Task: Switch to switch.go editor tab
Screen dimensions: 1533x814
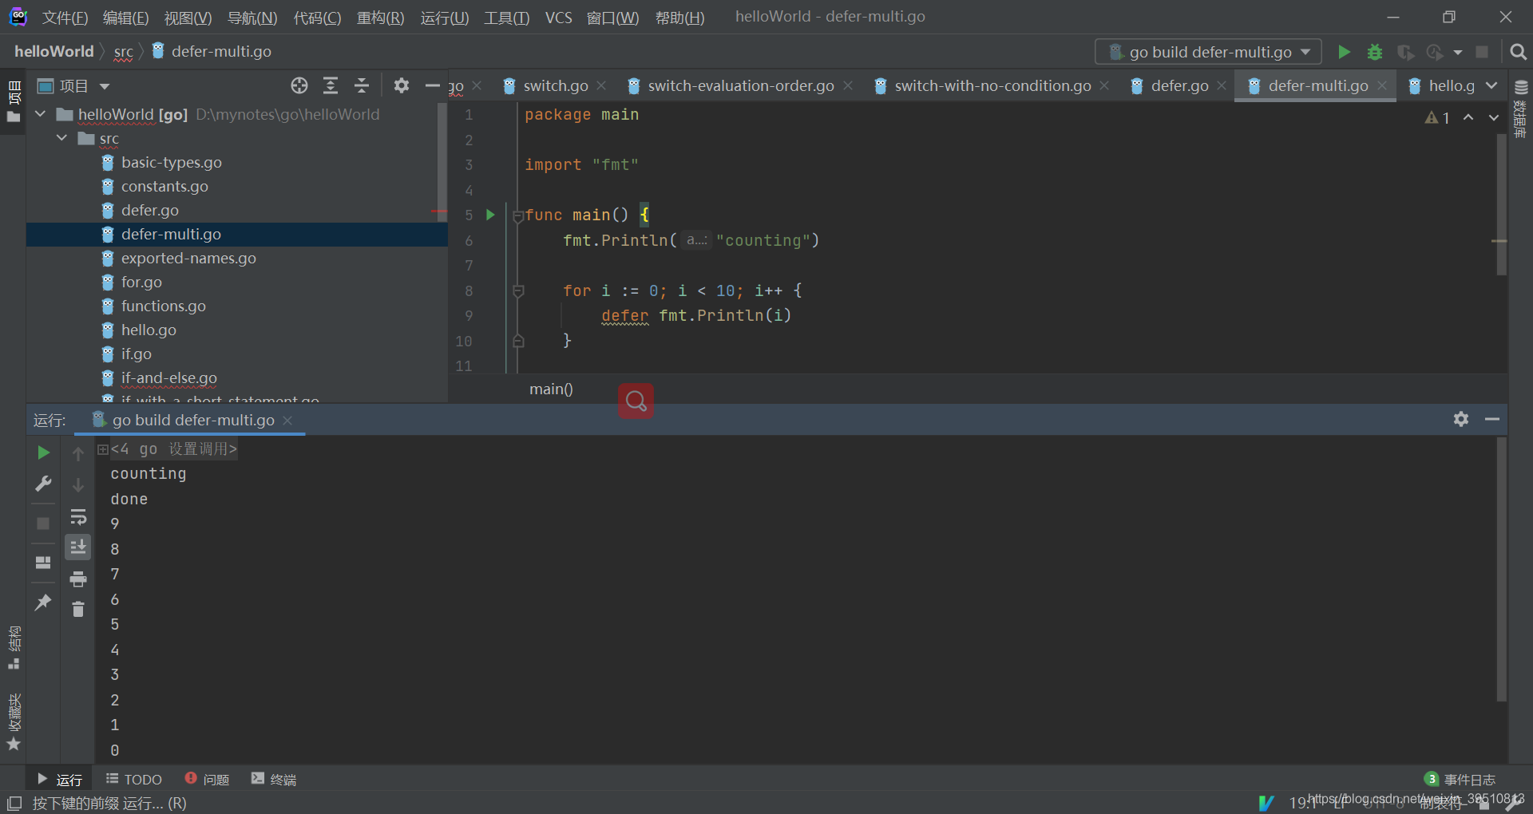Action: 555,85
